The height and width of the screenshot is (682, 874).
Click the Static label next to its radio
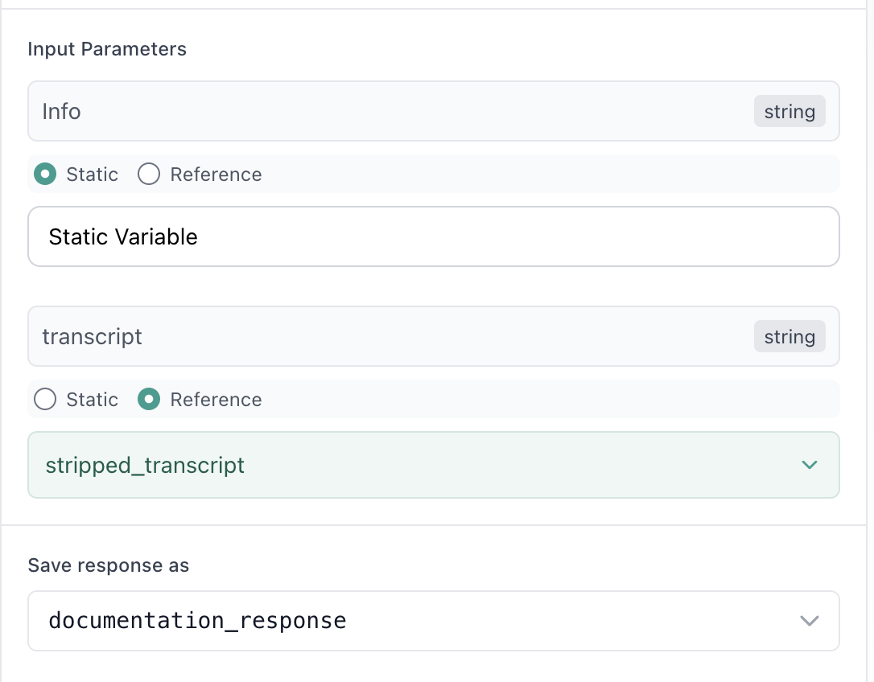click(x=94, y=174)
